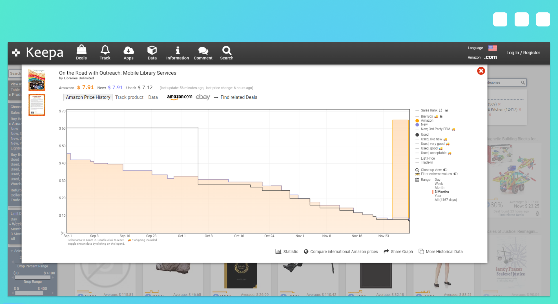This screenshot has height=304, width=558.
Task: Open Language flag selector
Action: click(x=492, y=48)
